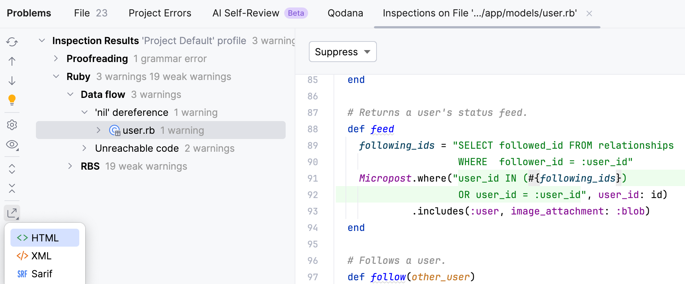Viewport: 685px width, 284px height.
Task: Click the Export results icon
Action: 12,213
